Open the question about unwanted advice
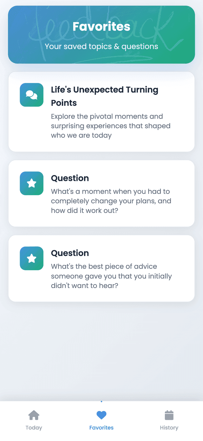Viewport: 203px width, 441px height. 101,268
